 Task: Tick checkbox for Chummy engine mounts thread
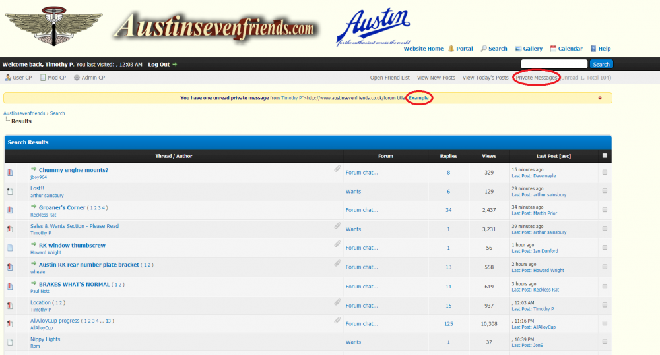point(605,173)
